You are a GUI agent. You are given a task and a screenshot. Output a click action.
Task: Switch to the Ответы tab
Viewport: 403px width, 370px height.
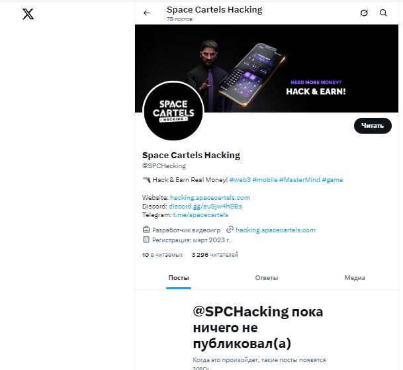(267, 278)
